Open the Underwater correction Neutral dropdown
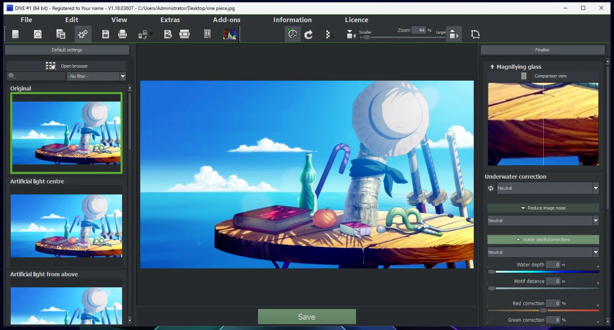The width and height of the screenshot is (614, 330). (548, 188)
